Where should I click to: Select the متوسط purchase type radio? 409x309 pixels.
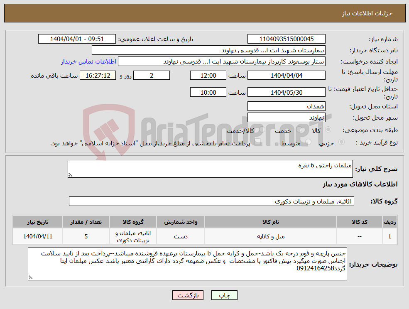[x=308, y=142]
